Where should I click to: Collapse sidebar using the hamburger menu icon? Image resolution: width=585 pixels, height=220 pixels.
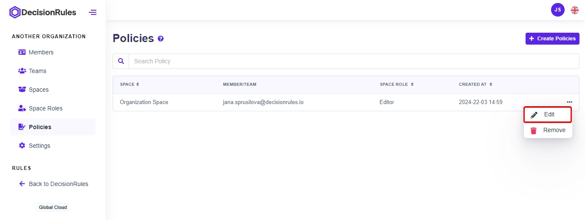coord(93,12)
